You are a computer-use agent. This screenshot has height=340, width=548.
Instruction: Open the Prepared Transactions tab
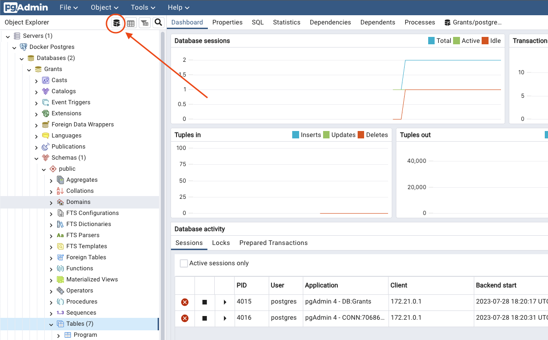pyautogui.click(x=273, y=243)
